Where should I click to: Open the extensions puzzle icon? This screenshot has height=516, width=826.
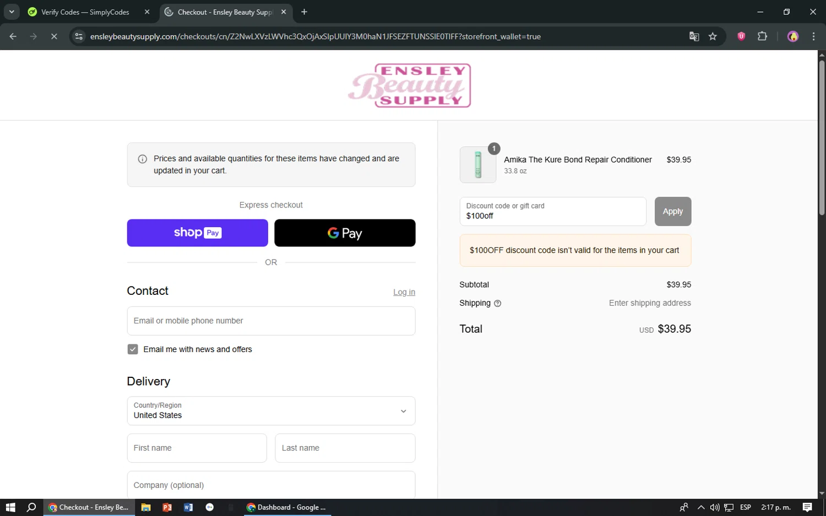tap(762, 36)
